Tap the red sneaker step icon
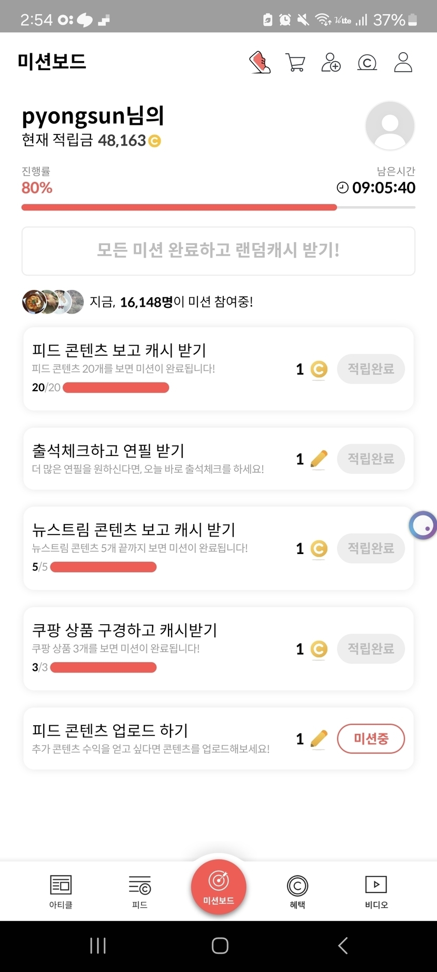This screenshot has height=972, width=437. pos(260,62)
